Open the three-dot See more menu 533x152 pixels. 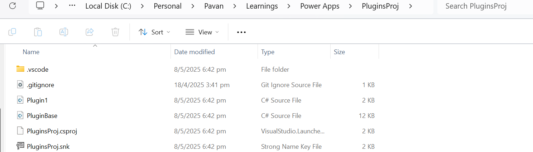pyautogui.click(x=241, y=32)
